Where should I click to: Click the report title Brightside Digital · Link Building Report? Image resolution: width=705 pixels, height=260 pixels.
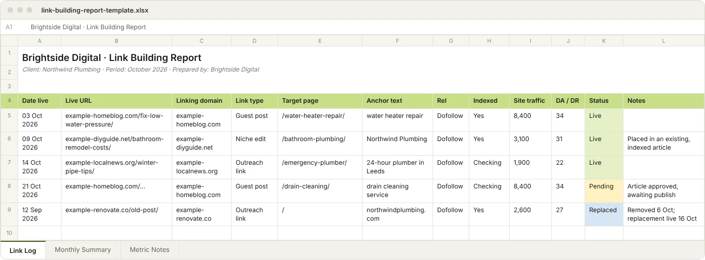[x=112, y=57]
